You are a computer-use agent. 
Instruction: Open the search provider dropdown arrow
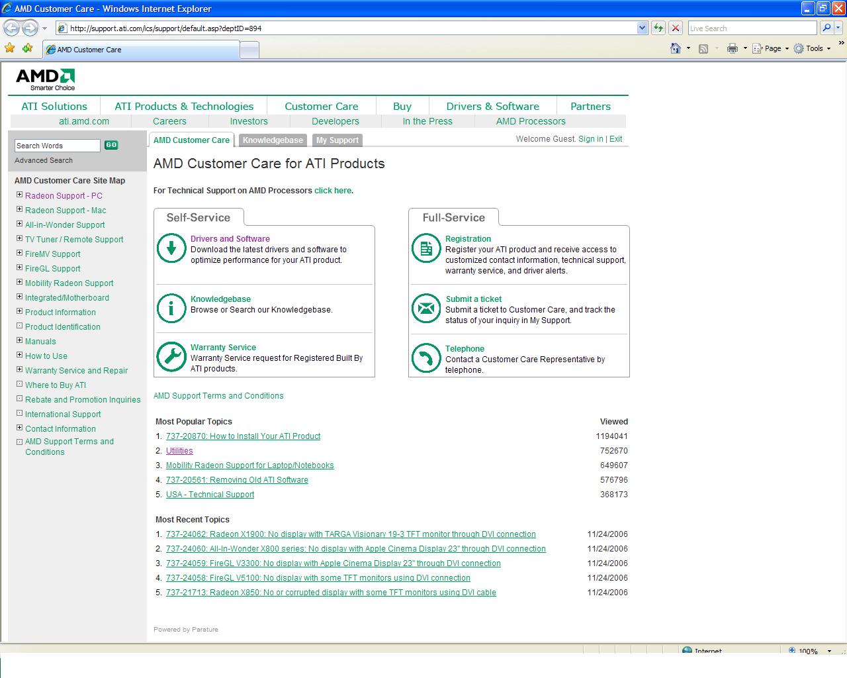pos(838,28)
